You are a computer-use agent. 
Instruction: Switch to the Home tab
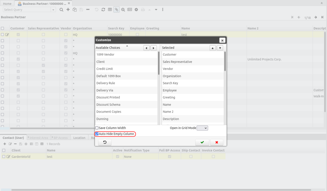tap(7, 4)
